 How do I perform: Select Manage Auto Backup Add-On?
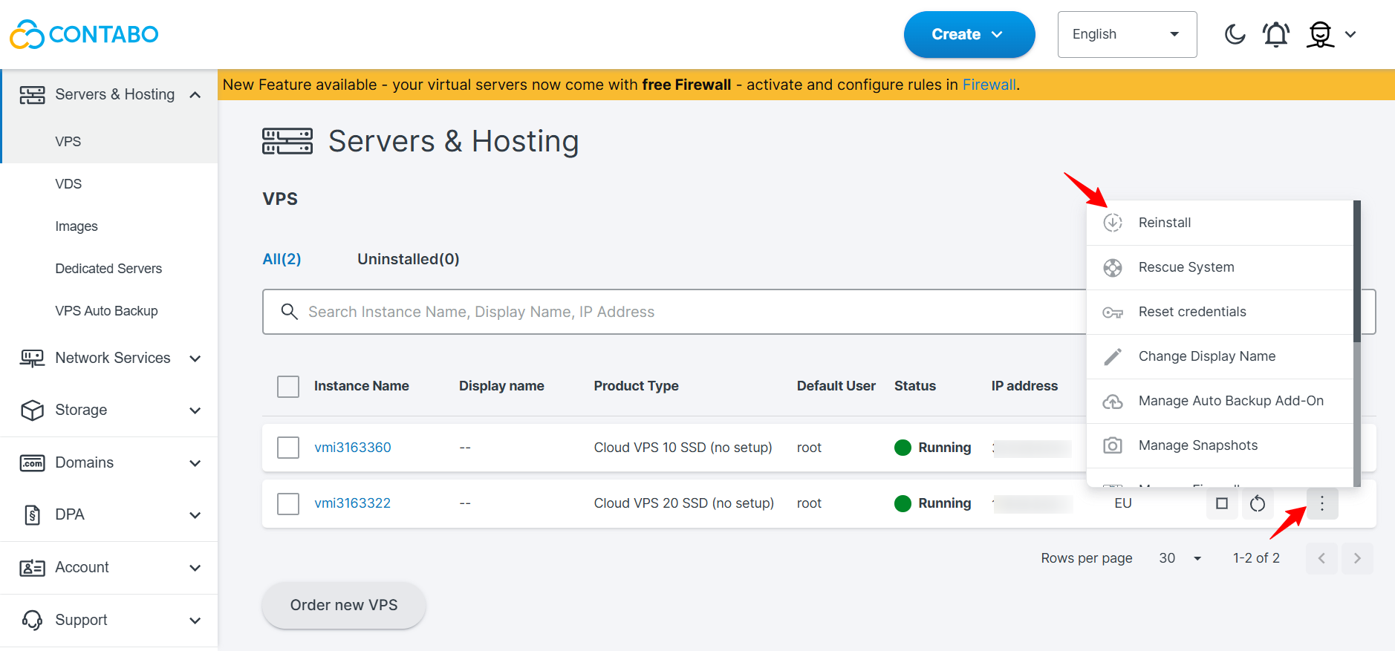pyautogui.click(x=1220, y=401)
